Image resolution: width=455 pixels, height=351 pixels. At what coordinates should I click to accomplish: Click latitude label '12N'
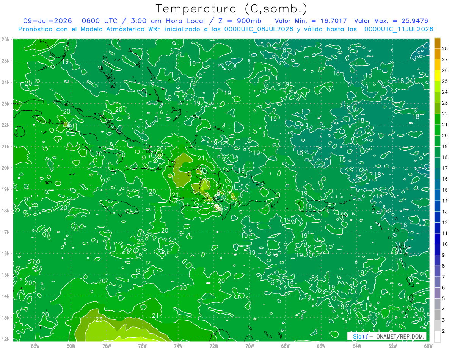click(5, 339)
